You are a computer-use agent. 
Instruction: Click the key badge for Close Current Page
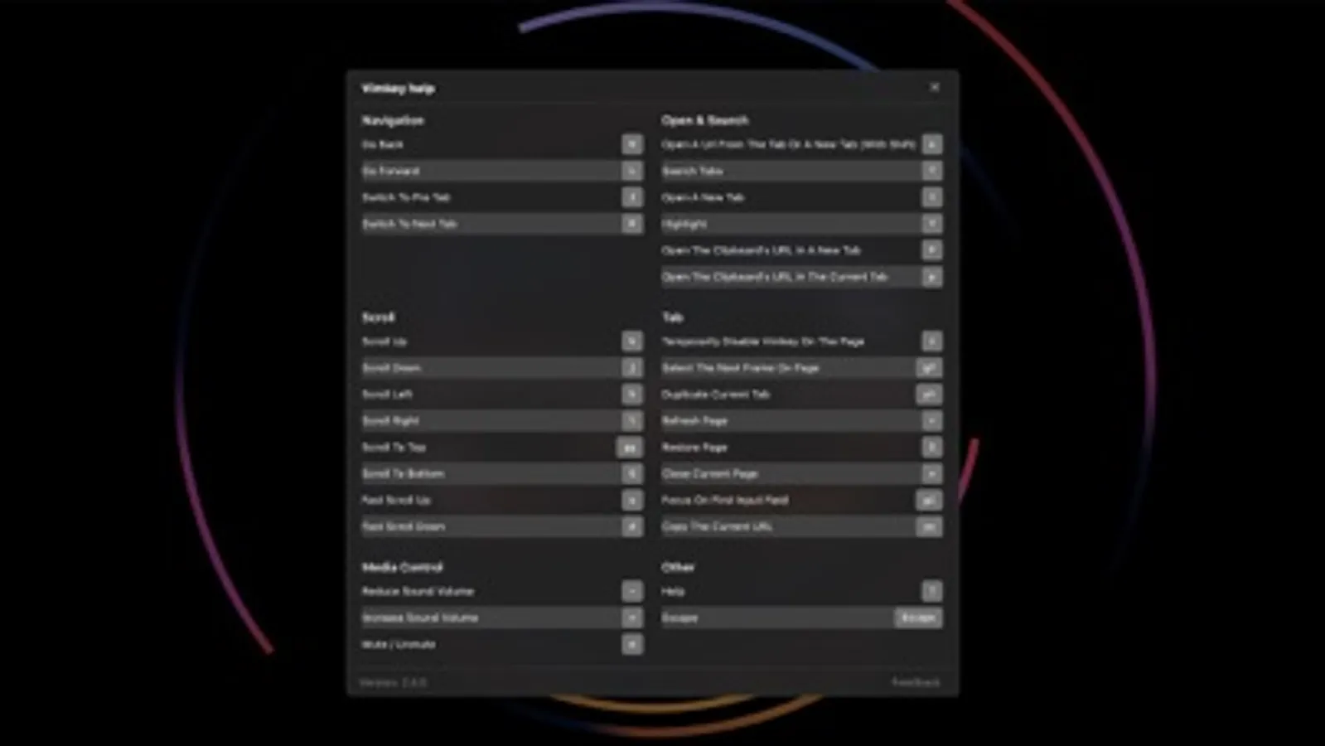click(931, 474)
